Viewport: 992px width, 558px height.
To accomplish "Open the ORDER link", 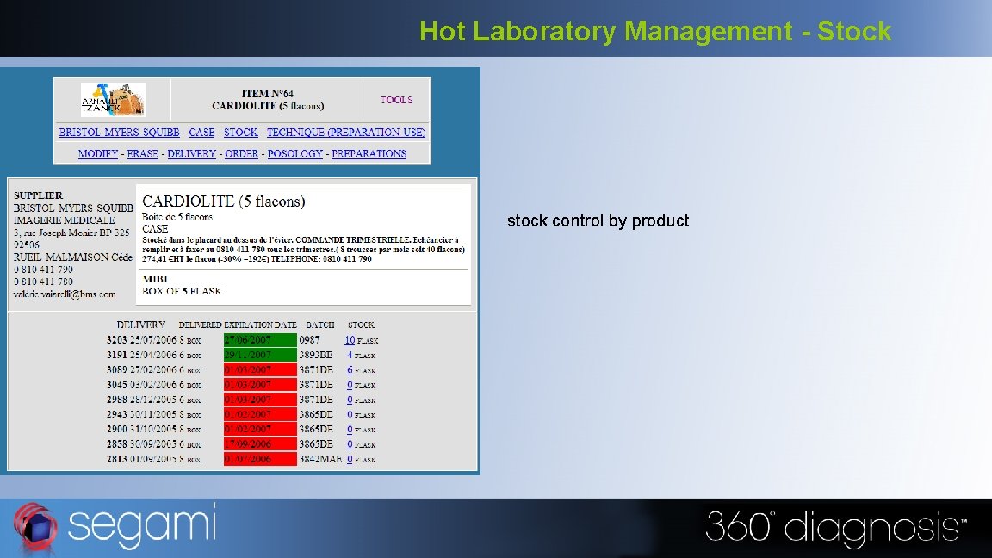I will pyautogui.click(x=242, y=154).
